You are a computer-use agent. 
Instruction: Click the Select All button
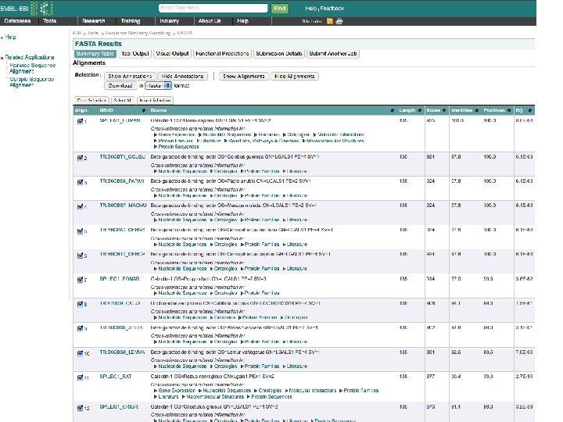tap(123, 101)
